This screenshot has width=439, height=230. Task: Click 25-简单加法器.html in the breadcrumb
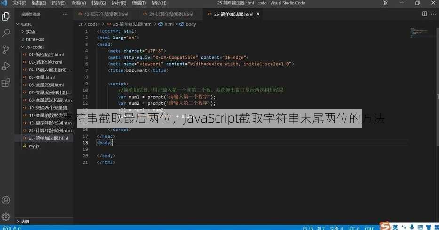coord(129,24)
